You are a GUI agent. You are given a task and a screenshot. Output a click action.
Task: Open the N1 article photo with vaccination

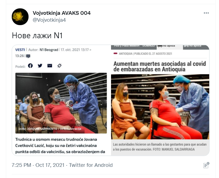coord(61,103)
